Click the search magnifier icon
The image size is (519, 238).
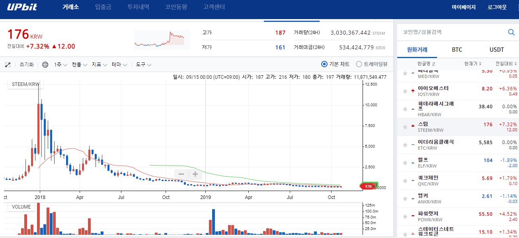click(x=511, y=32)
